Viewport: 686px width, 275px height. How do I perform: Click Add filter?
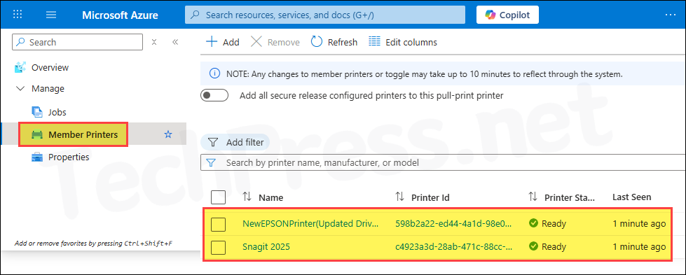point(235,142)
